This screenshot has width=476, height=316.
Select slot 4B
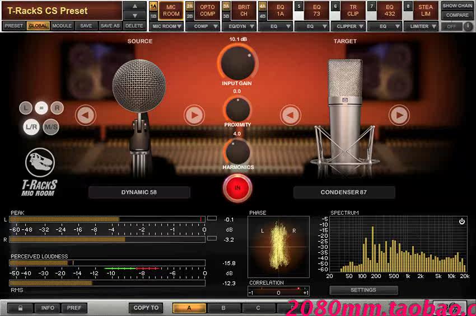click(x=263, y=16)
